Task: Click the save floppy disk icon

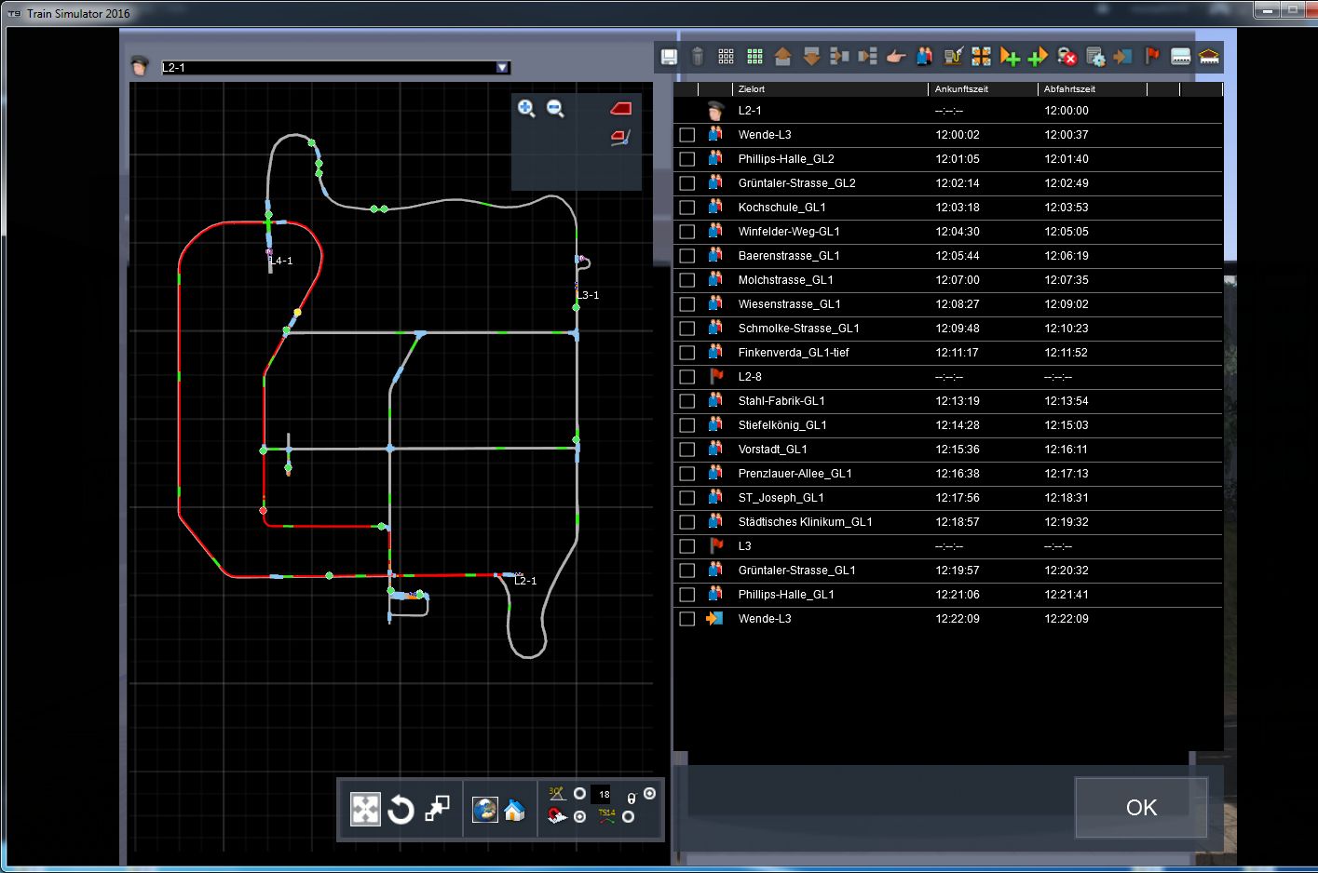Action: [x=669, y=57]
